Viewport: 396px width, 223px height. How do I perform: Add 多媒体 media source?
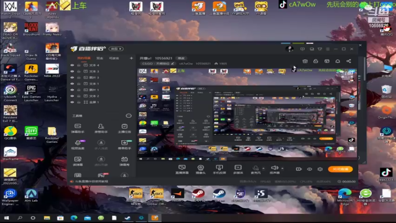tap(238, 169)
